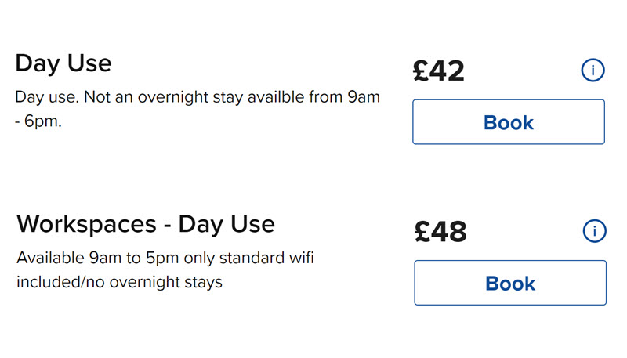Click the £48 price label

tap(440, 232)
